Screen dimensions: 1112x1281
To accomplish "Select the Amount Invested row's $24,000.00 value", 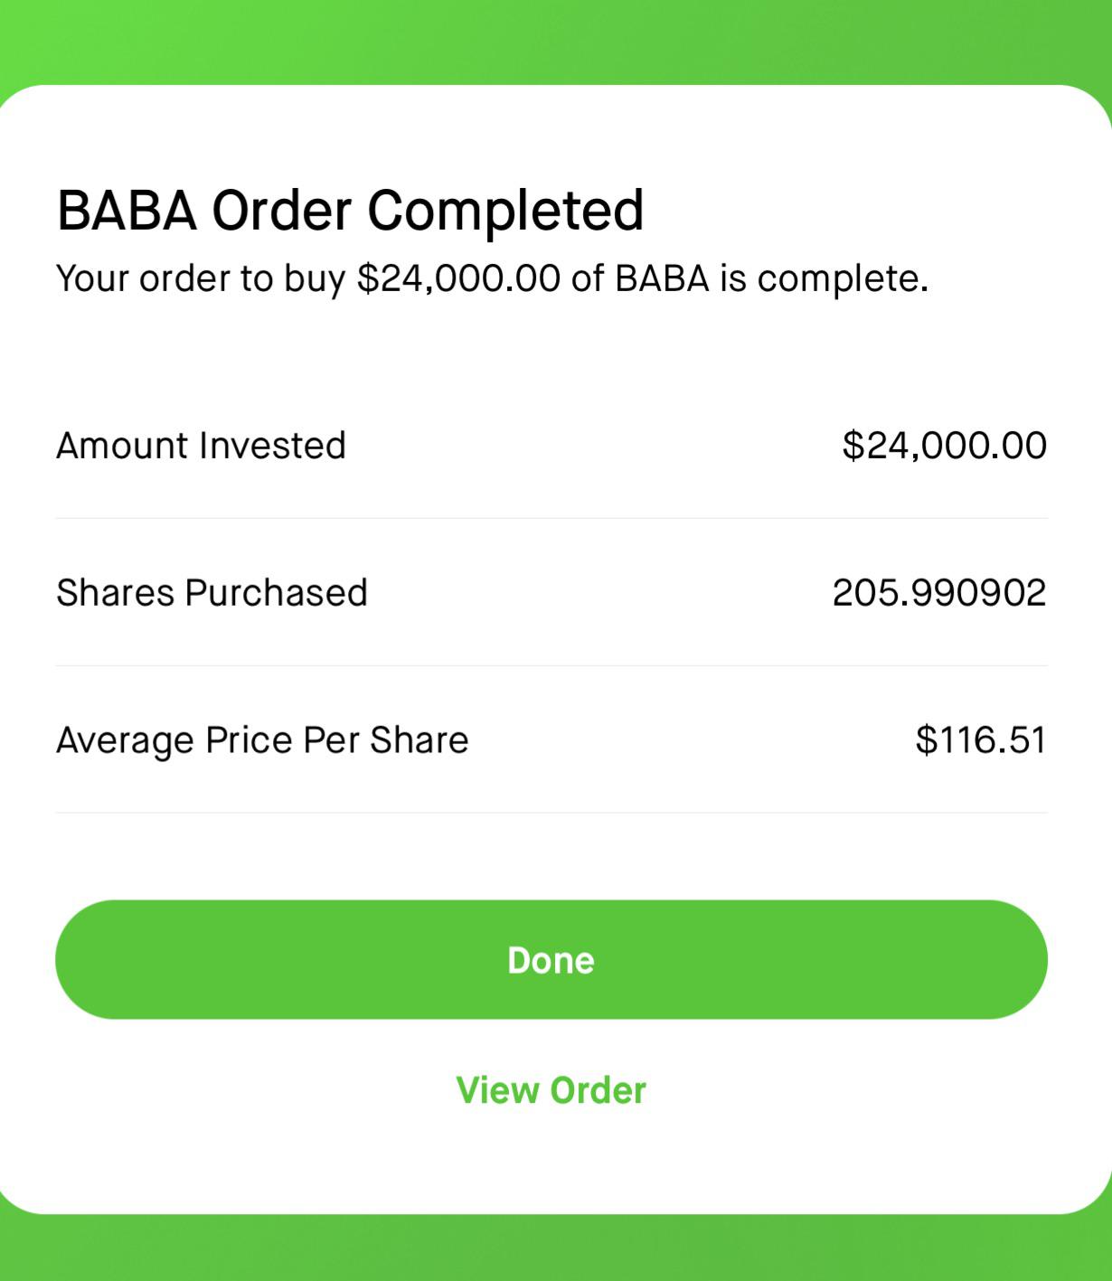I will (x=944, y=446).
